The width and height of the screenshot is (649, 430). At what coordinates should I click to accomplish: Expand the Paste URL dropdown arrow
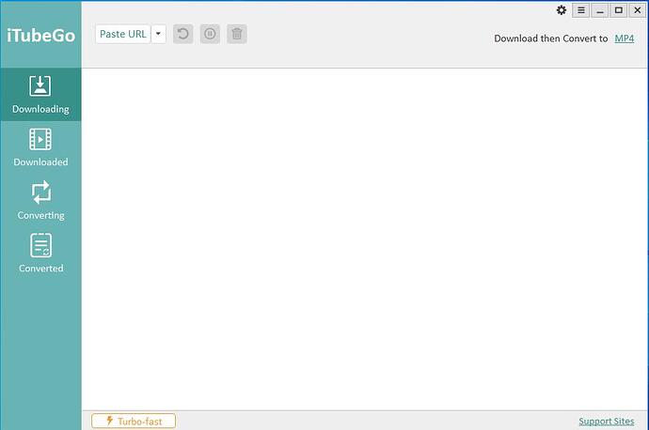pyautogui.click(x=159, y=34)
